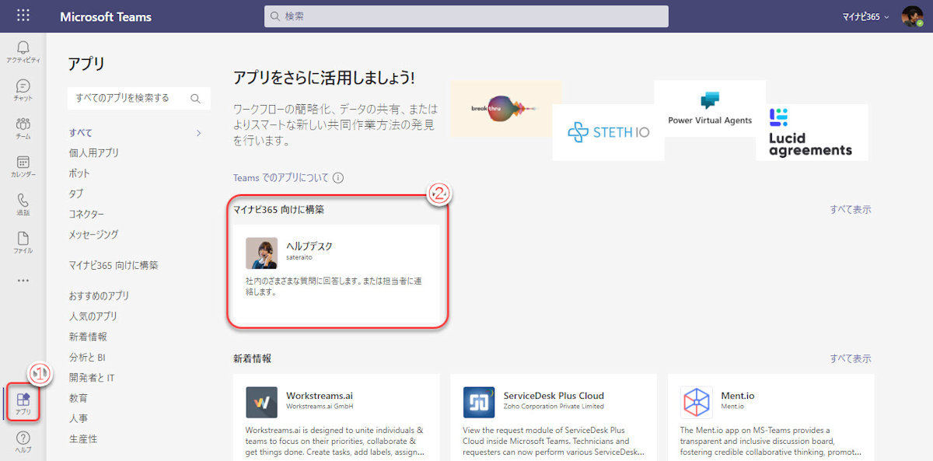933x461 pixels.
Task: Click すべて表示 for 新着情報 section
Action: pyautogui.click(x=851, y=358)
